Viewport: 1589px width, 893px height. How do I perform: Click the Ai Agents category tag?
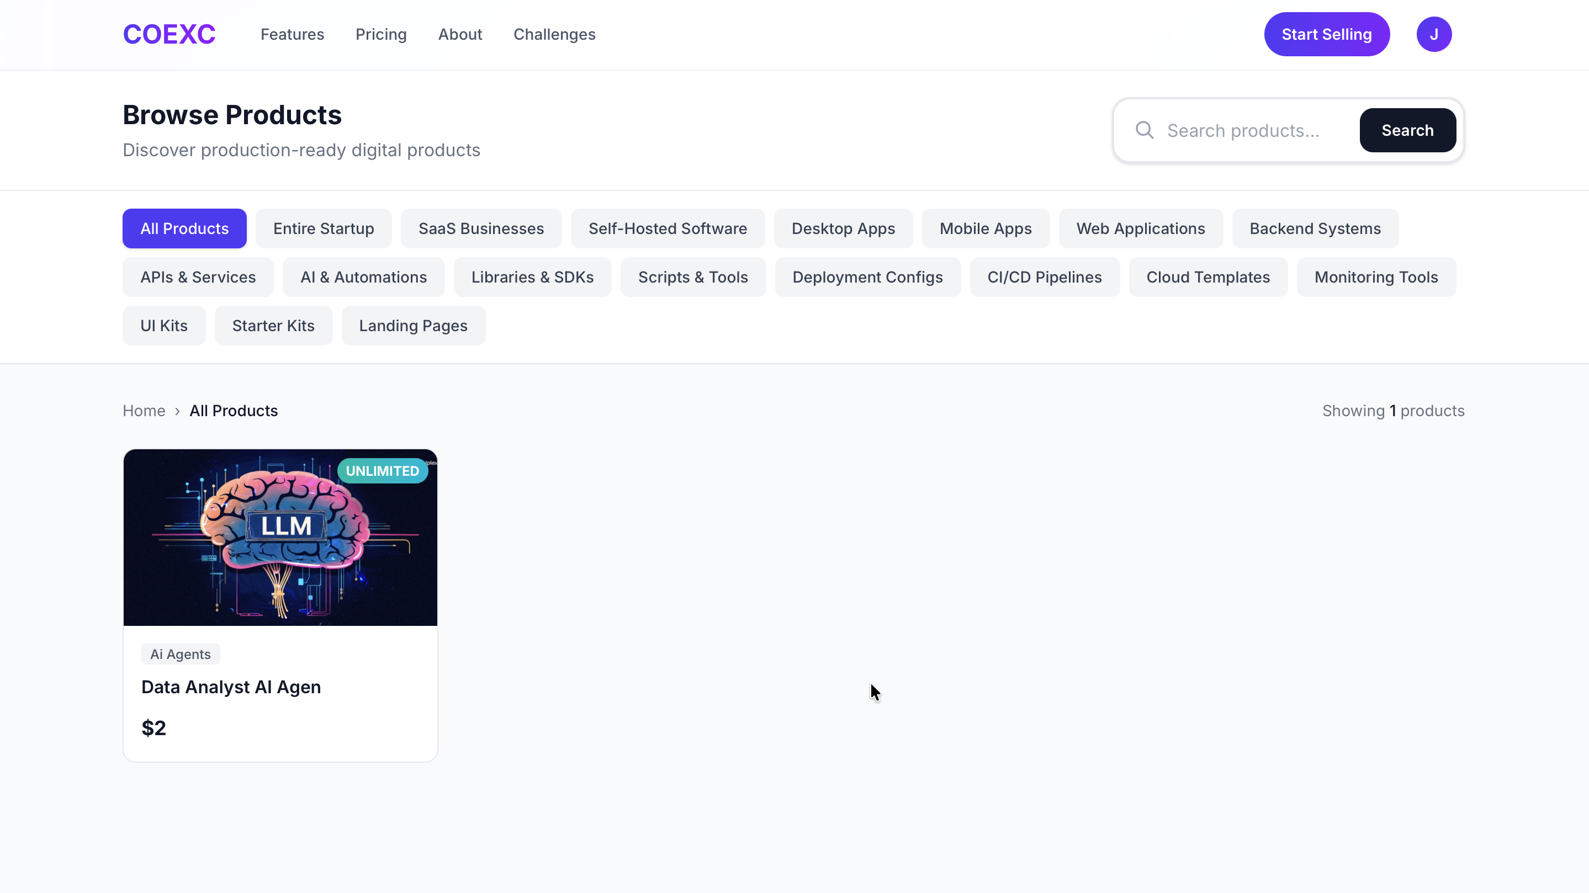[180, 653]
